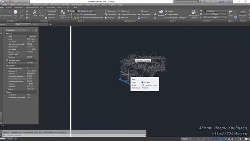250x141 pixels.
Task: Click the Обрезать trim tool
Action: pos(143,11)
